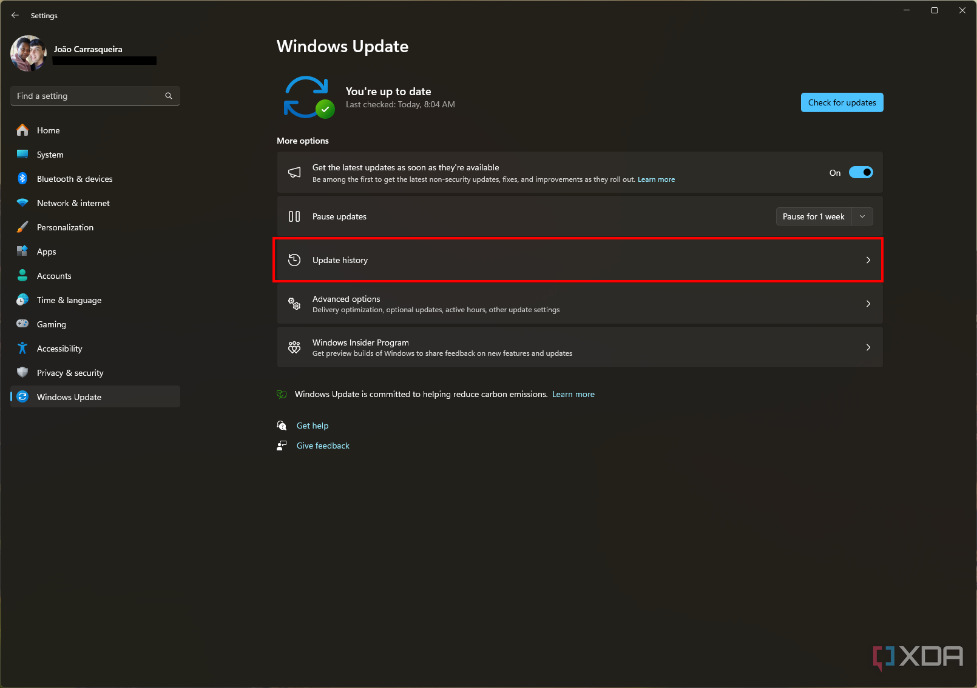Click the Accessibility figure icon
The height and width of the screenshot is (688, 977).
[x=22, y=348]
